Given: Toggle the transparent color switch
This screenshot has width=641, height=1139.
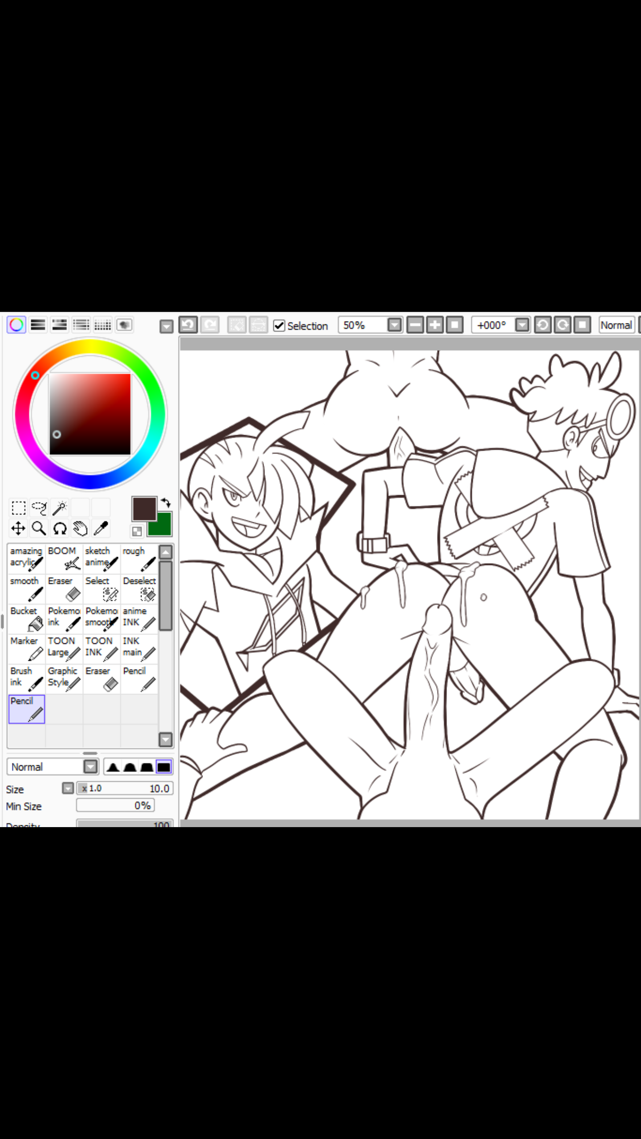Looking at the screenshot, I should click(x=137, y=531).
